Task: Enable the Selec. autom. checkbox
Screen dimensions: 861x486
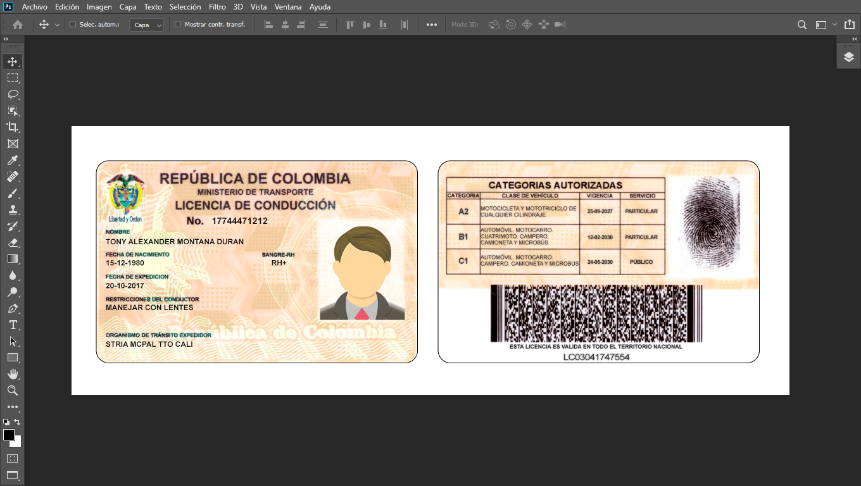Action: [x=73, y=25]
